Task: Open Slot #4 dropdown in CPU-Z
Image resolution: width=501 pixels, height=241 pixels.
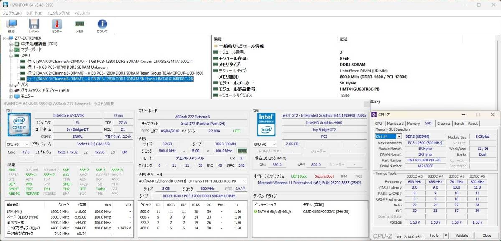Action: [388, 137]
